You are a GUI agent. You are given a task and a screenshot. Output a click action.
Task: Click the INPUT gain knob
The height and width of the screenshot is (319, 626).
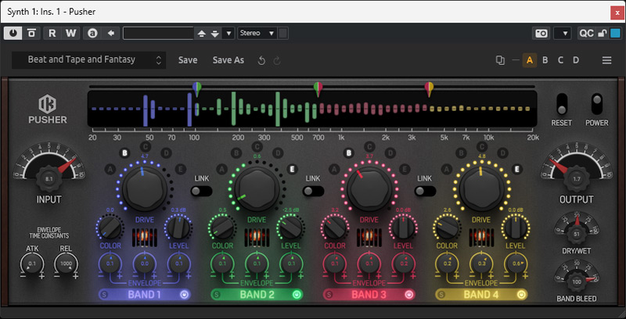pos(49,179)
